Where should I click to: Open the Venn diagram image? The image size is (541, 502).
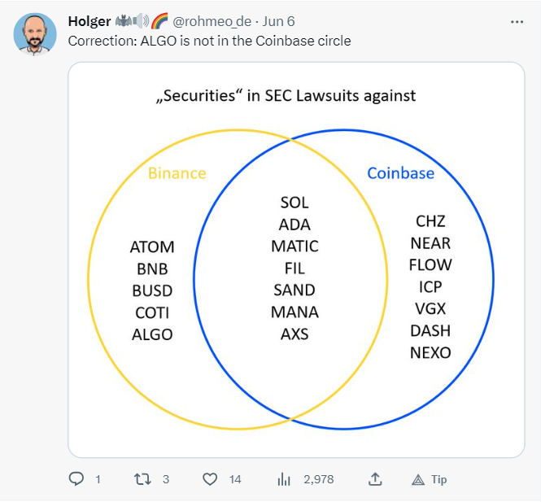tap(296, 260)
